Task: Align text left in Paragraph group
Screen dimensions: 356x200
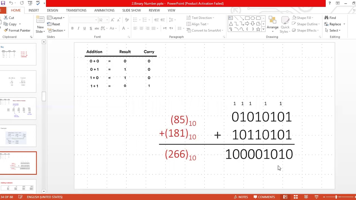Action: [x=135, y=28]
